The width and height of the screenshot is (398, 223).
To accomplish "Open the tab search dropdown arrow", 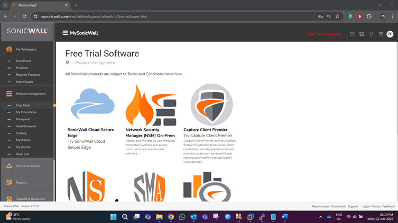I will click(x=5, y=5).
